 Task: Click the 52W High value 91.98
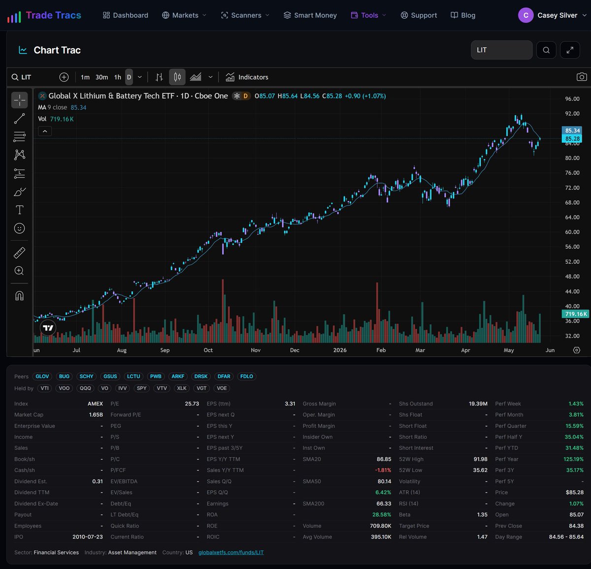click(480, 459)
